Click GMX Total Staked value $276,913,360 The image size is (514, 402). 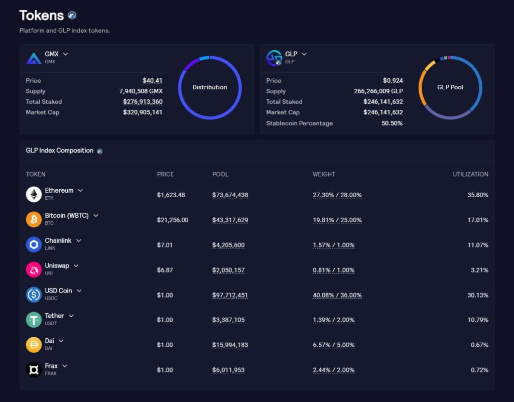tap(143, 101)
